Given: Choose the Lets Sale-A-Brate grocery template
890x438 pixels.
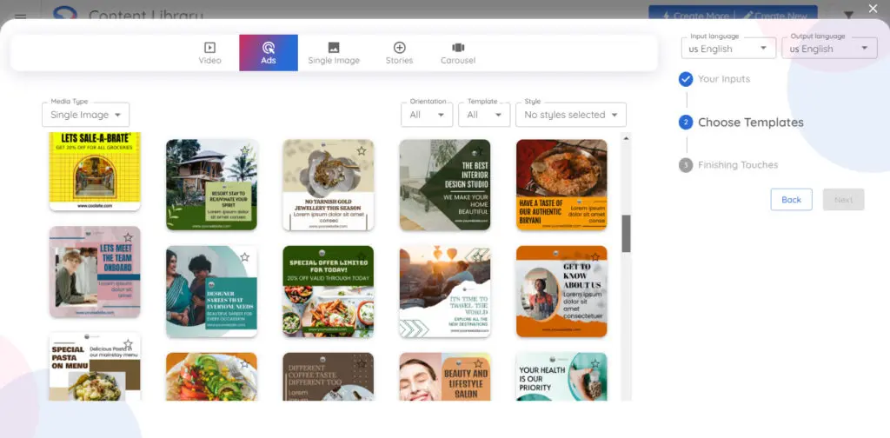Looking at the screenshot, I should [95, 171].
